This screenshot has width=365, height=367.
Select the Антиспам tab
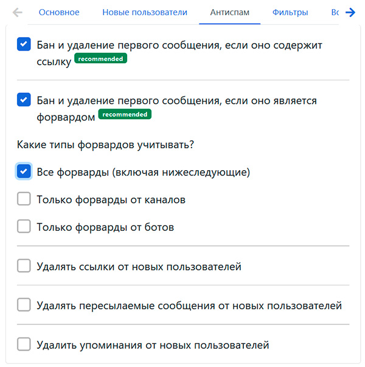click(229, 12)
